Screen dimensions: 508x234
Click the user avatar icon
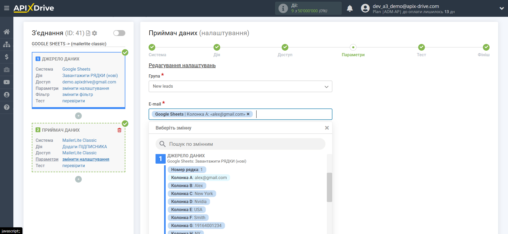point(365,8)
